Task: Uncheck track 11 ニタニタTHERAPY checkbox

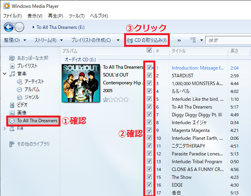Action: point(149,146)
